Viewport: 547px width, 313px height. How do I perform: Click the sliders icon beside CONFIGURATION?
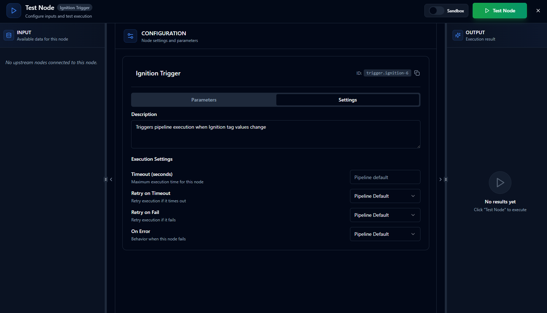pos(130,36)
